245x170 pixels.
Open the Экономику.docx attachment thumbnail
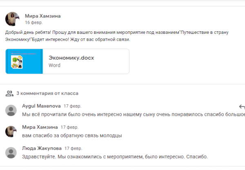(x=24, y=62)
